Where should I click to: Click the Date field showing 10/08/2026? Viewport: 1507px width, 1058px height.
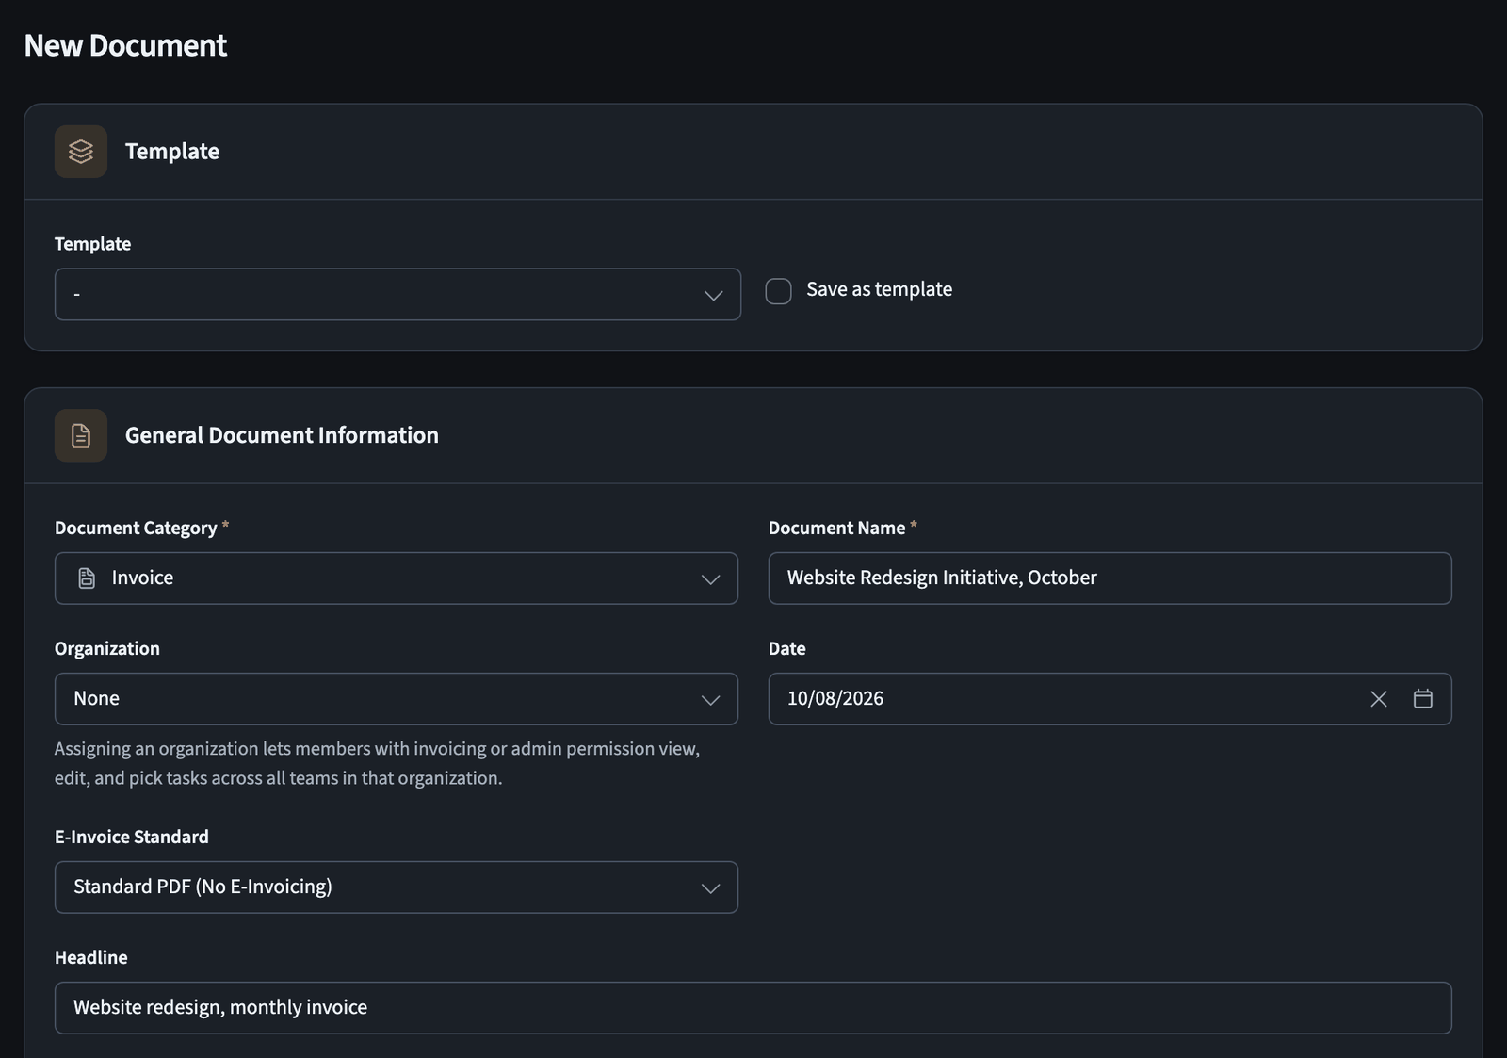pos(1110,699)
